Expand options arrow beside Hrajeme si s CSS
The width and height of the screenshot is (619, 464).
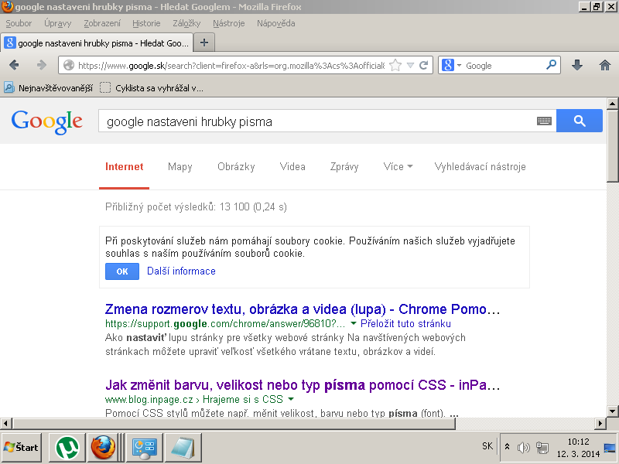pyautogui.click(x=291, y=399)
